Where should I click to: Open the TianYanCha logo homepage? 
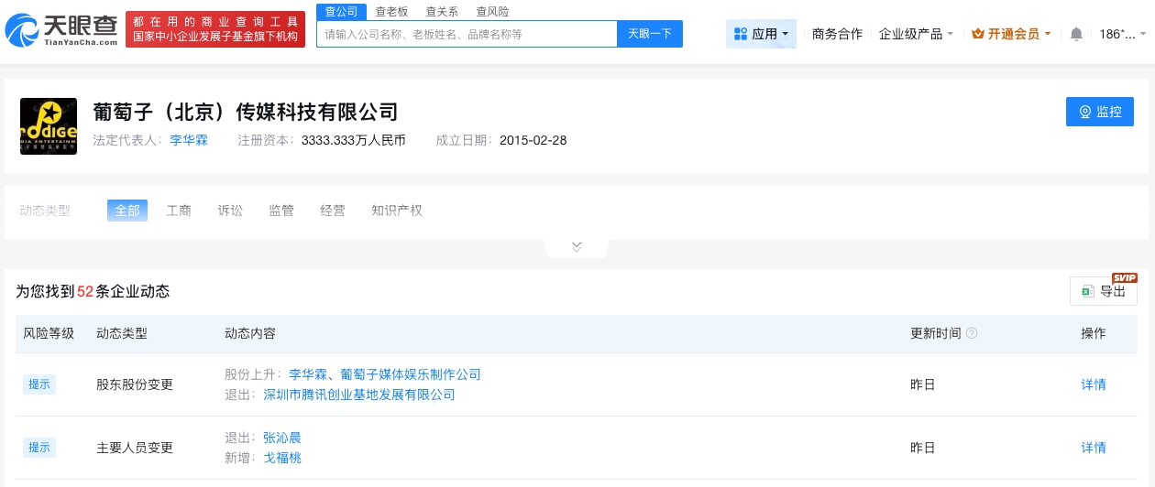[61, 29]
